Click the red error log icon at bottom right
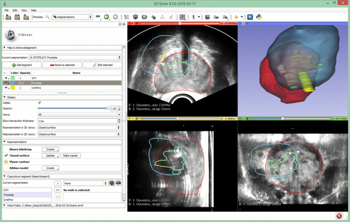Screen dimensions: 350x222 coord(339,216)
